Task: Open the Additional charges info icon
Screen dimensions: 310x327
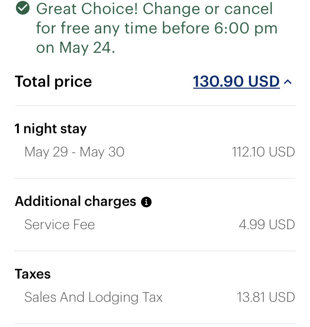Action: click(x=146, y=202)
